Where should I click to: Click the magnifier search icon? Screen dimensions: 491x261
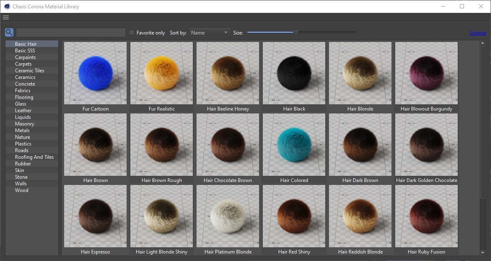point(9,32)
